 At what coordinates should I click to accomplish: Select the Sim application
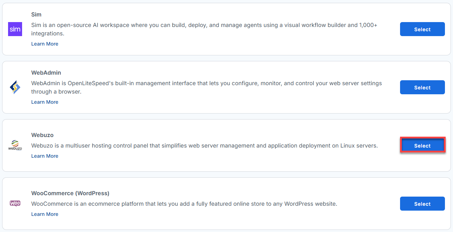pos(422,29)
